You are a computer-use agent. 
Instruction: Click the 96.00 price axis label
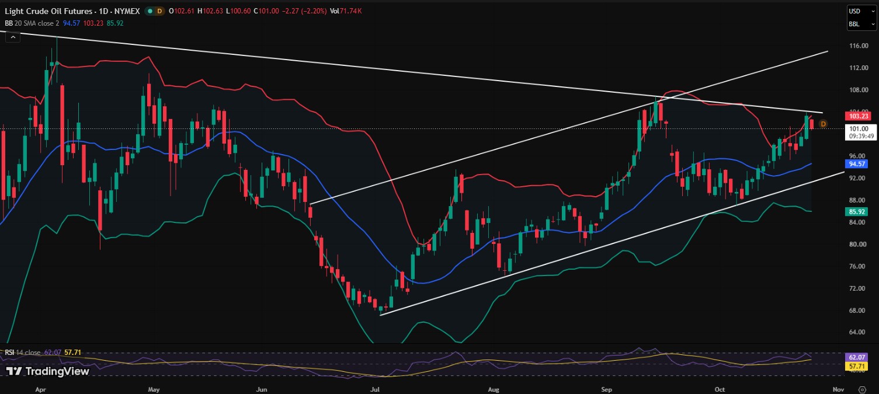(x=858, y=156)
